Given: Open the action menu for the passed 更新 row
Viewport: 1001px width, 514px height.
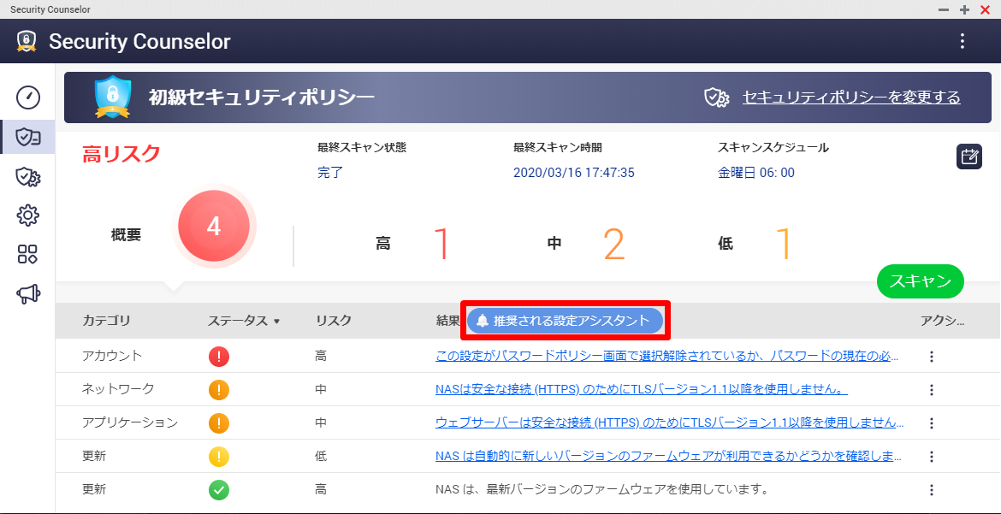Looking at the screenshot, I should 932,490.
